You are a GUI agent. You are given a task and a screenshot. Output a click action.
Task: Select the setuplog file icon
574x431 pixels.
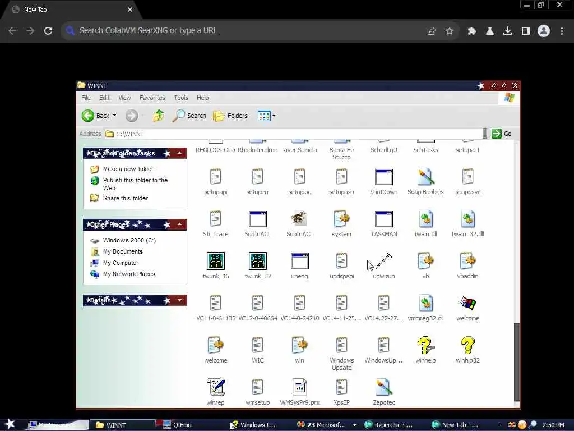pos(299,177)
